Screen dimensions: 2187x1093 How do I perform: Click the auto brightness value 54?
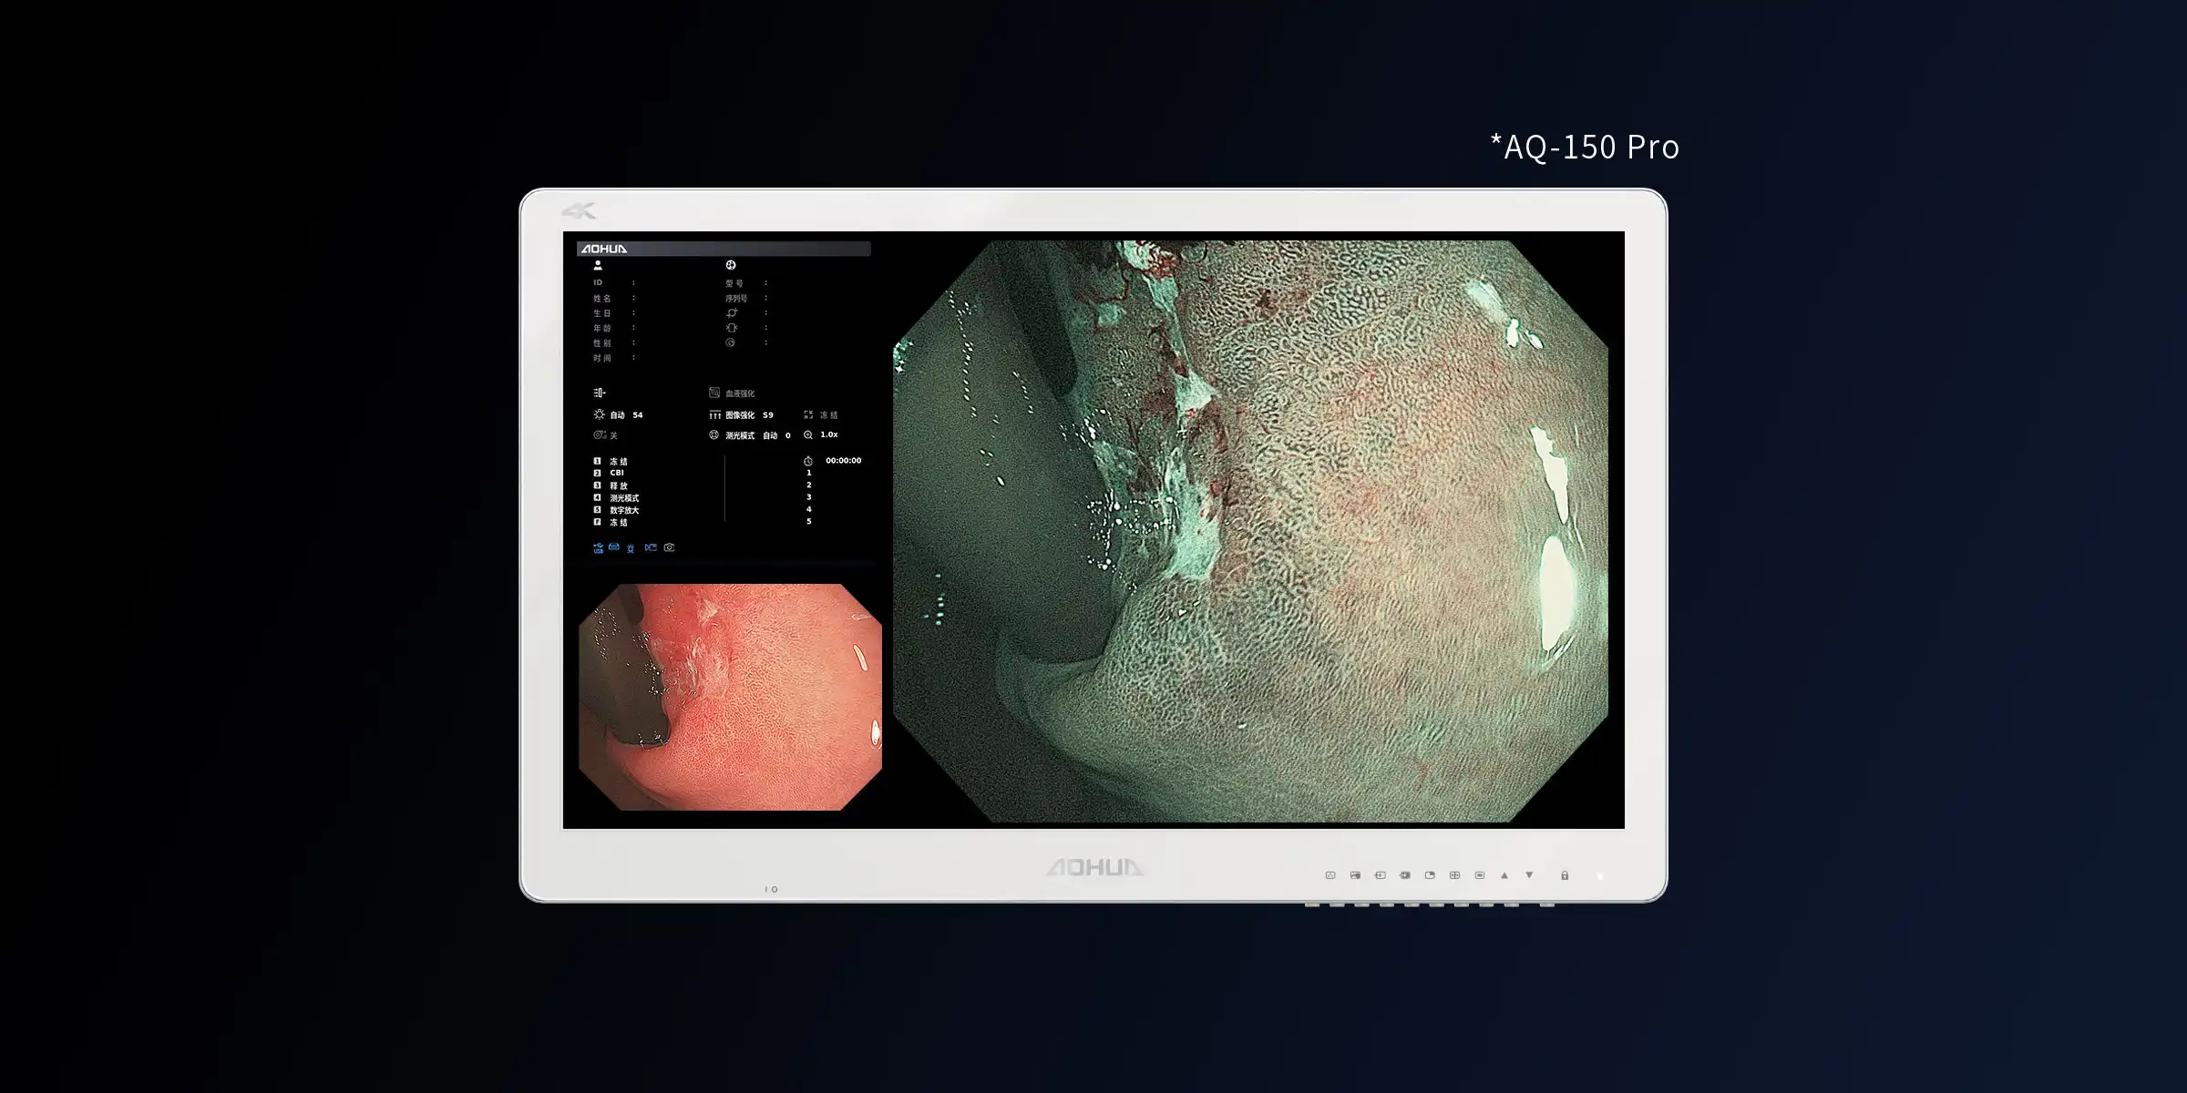pyautogui.click(x=637, y=414)
